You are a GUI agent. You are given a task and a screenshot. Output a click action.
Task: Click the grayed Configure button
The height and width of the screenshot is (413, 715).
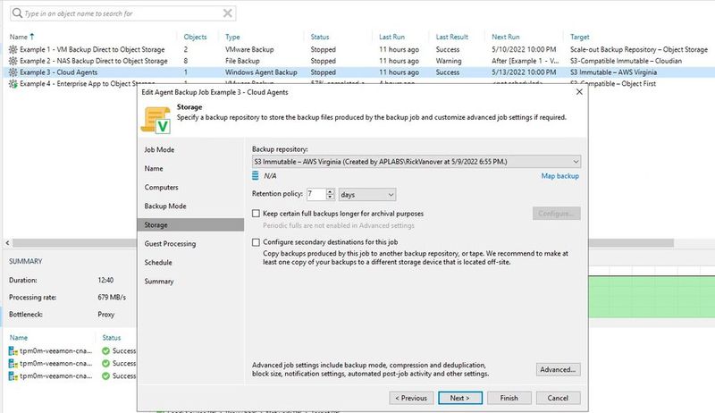point(556,214)
